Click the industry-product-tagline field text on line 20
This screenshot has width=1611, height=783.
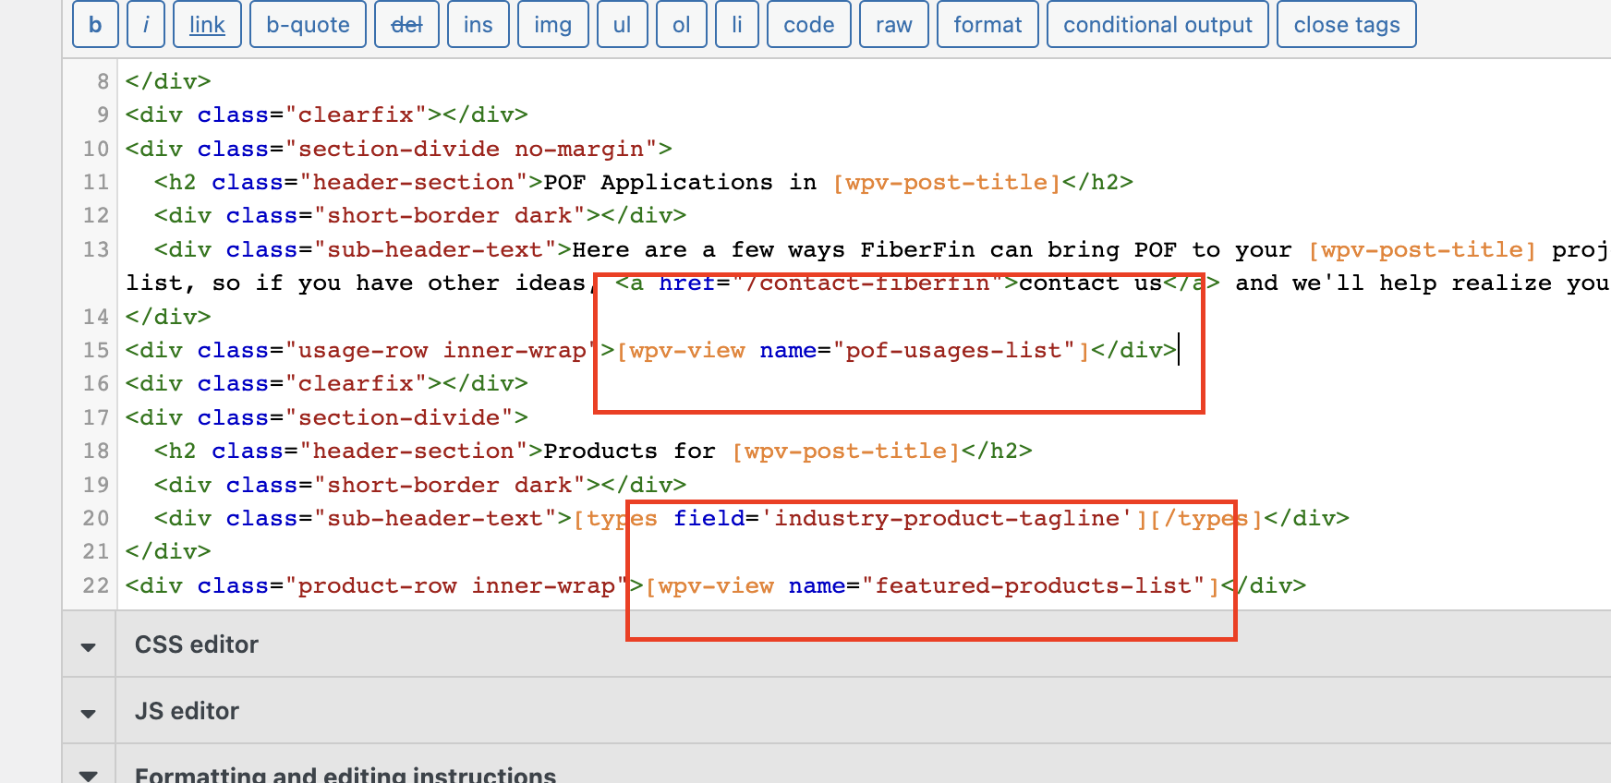tap(946, 519)
